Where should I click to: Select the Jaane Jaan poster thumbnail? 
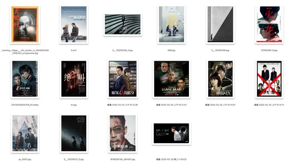(x=171, y=79)
